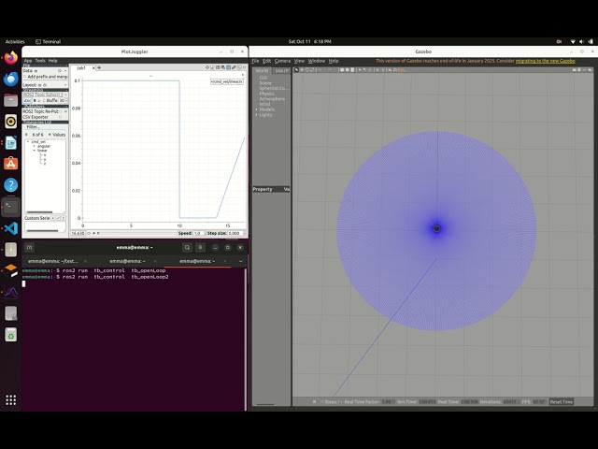This screenshot has height=449, width=598.
Task: Open the Tools menu in PlotJuggler
Action: click(x=40, y=61)
